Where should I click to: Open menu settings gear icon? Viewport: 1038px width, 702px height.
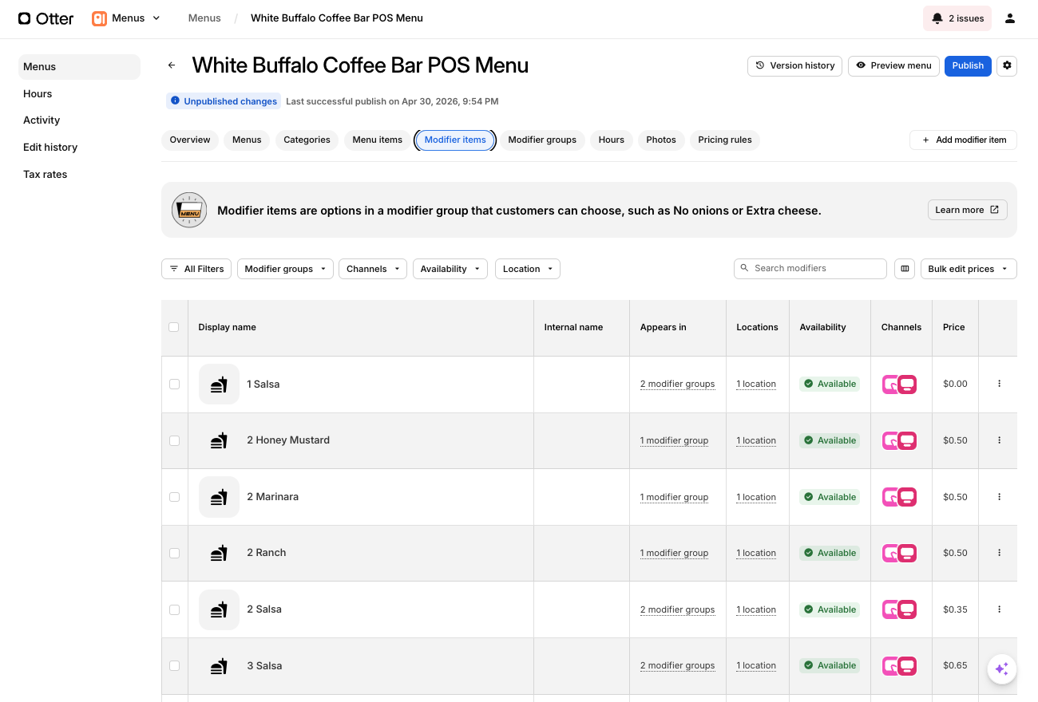tap(1007, 65)
